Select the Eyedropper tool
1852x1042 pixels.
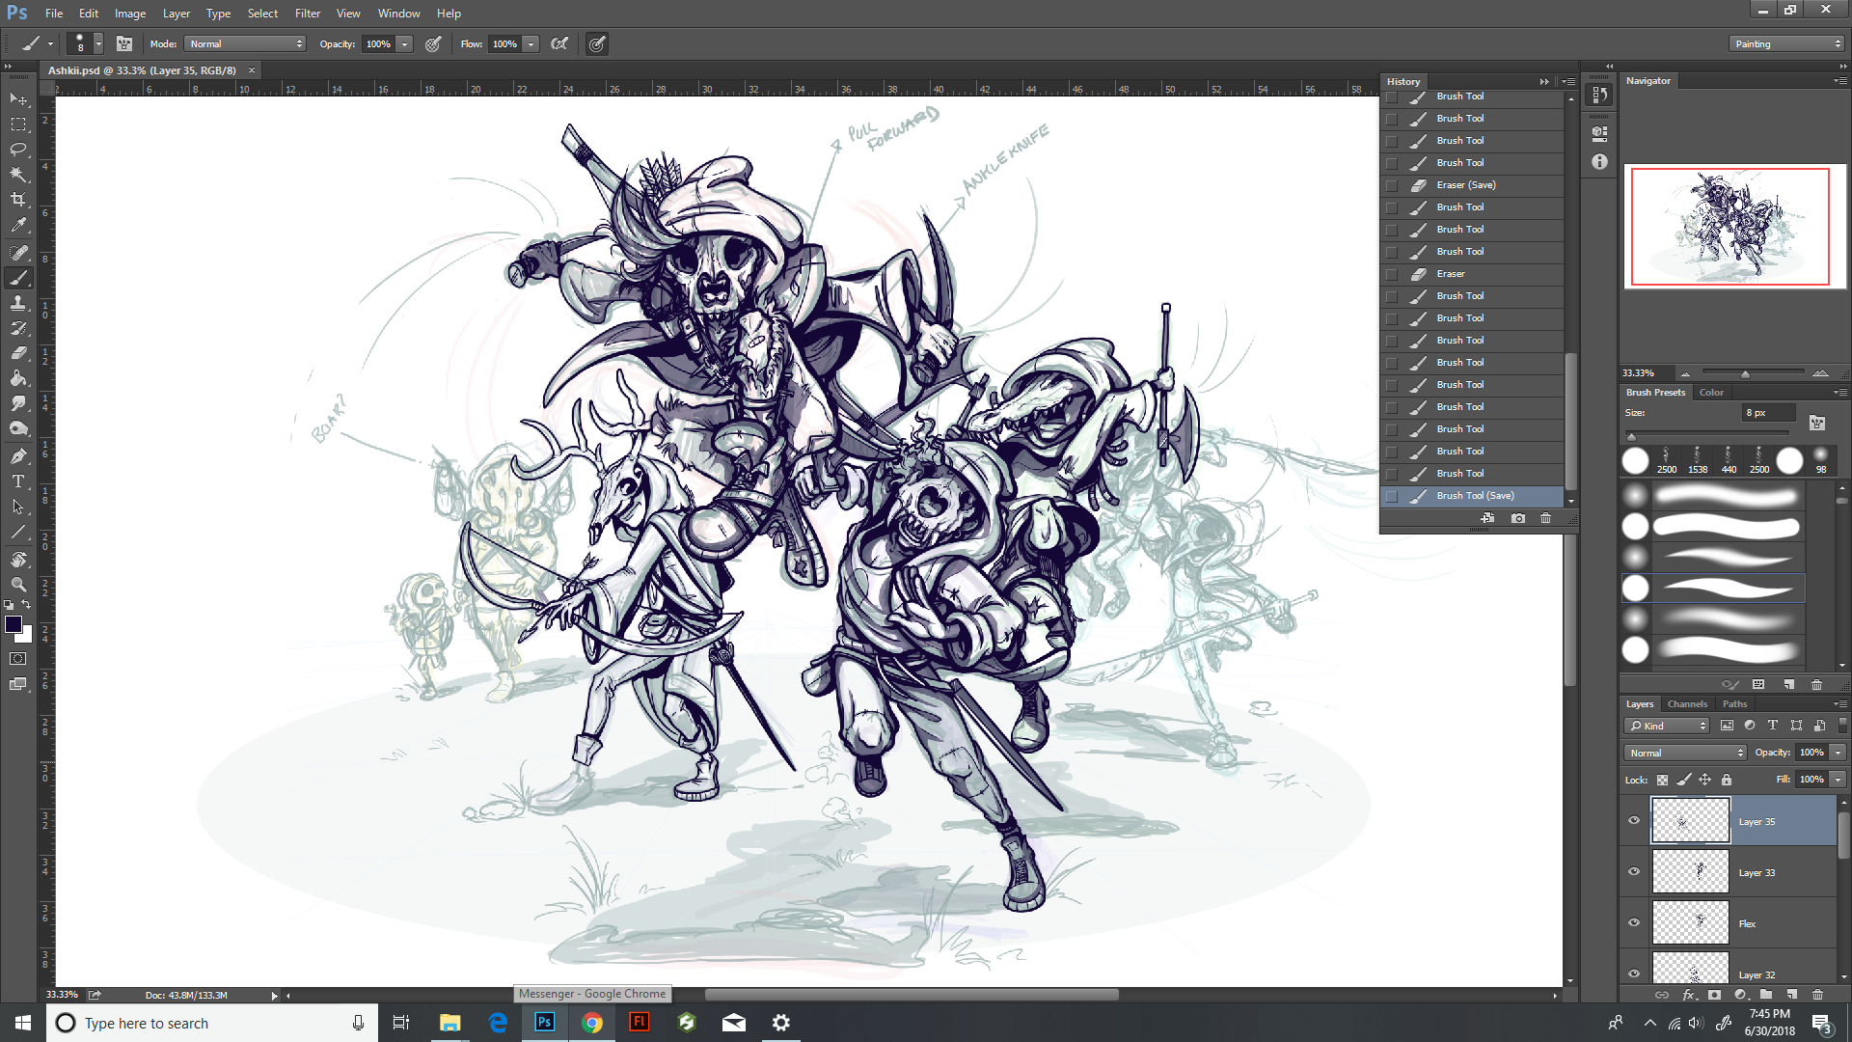pyautogui.click(x=18, y=226)
